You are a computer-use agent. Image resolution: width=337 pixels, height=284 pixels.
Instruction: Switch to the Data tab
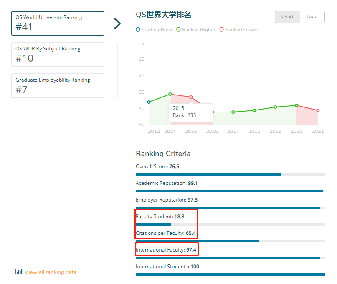312,17
